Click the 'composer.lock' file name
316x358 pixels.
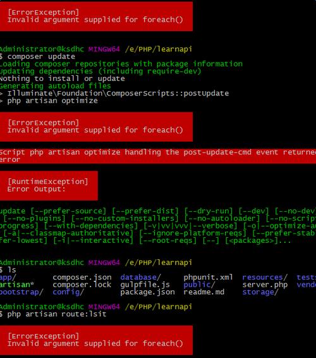(82, 285)
